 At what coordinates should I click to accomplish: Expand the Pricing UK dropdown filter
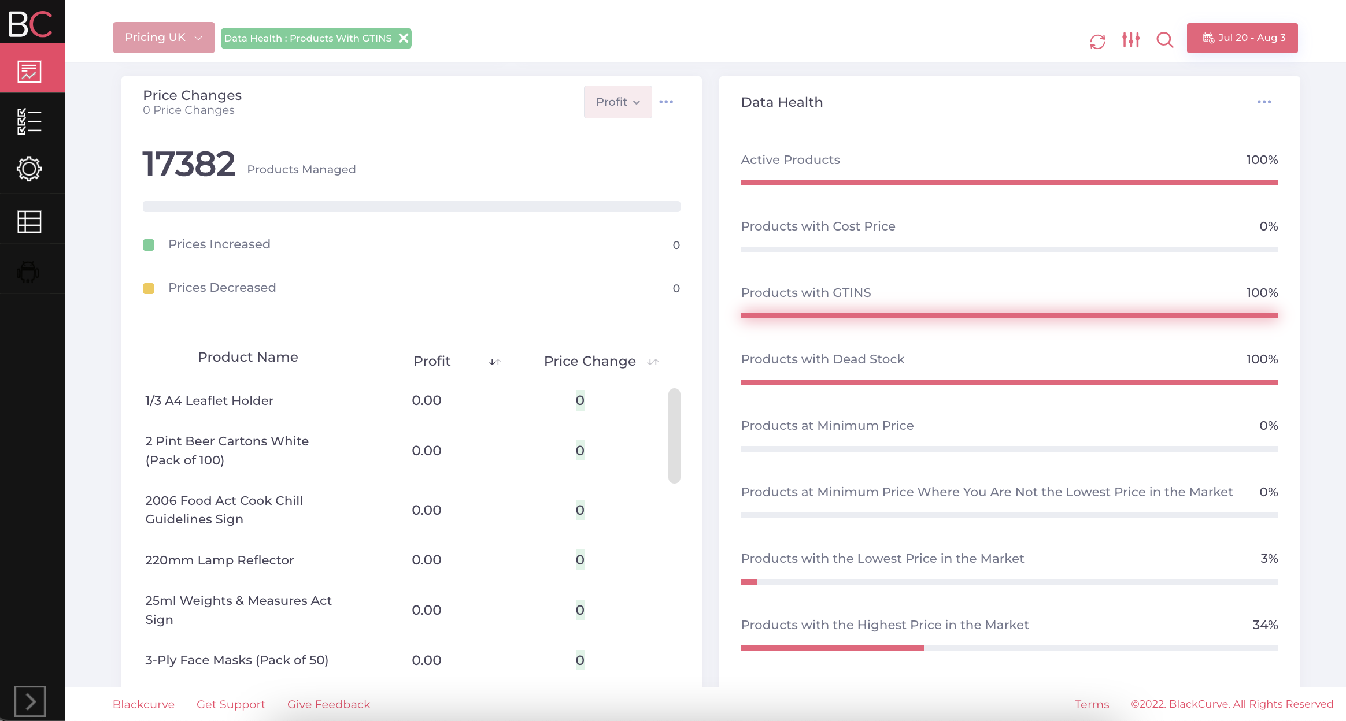pos(164,38)
